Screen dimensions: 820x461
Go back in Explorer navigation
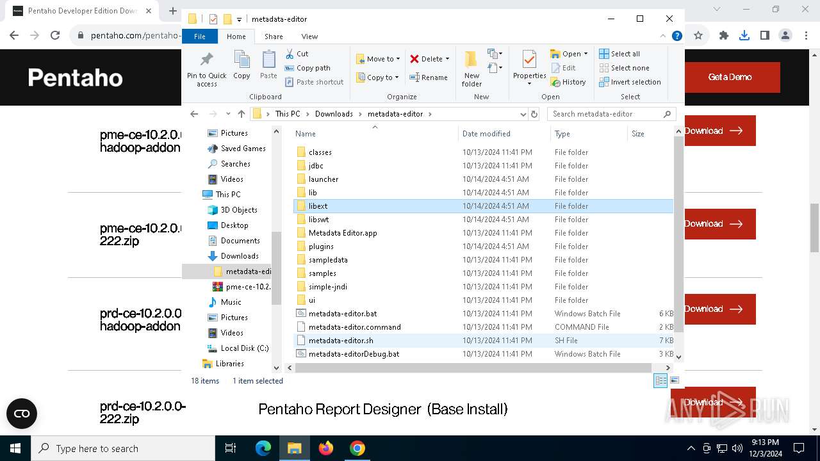pyautogui.click(x=194, y=114)
